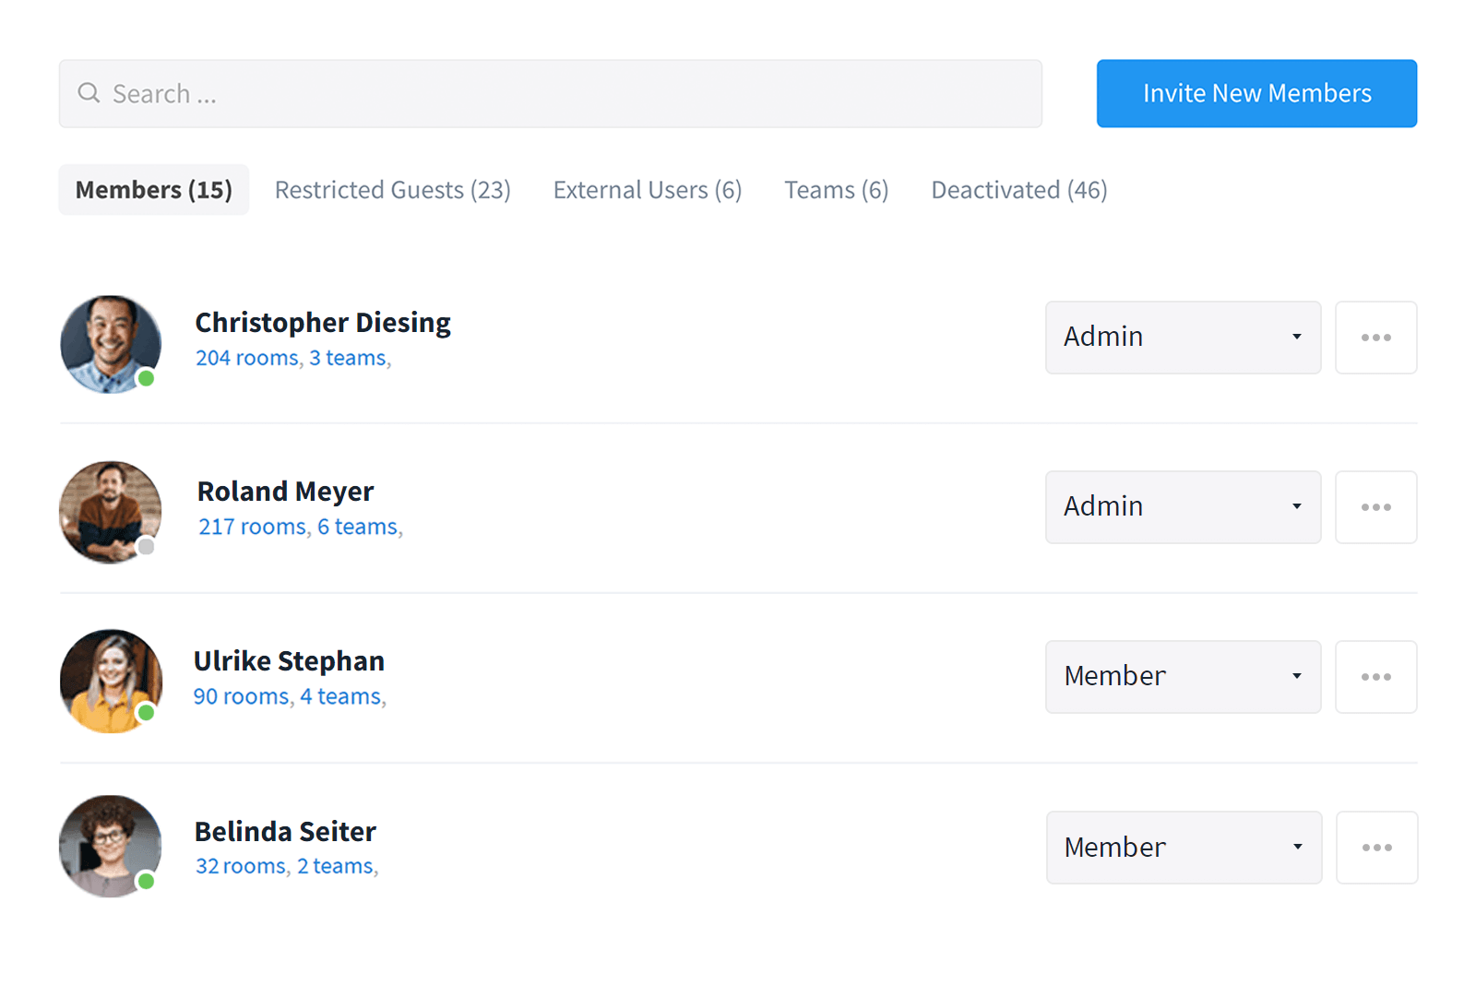Open Ulrike Stephan's 4 teams link
Screen dimensions: 1476x985
pyautogui.click(x=340, y=696)
